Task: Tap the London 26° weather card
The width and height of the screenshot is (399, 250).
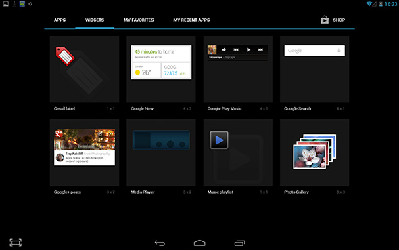Action: [146, 70]
